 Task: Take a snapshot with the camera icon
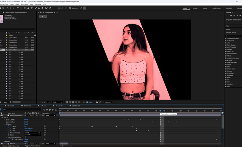[x=96, y=102]
